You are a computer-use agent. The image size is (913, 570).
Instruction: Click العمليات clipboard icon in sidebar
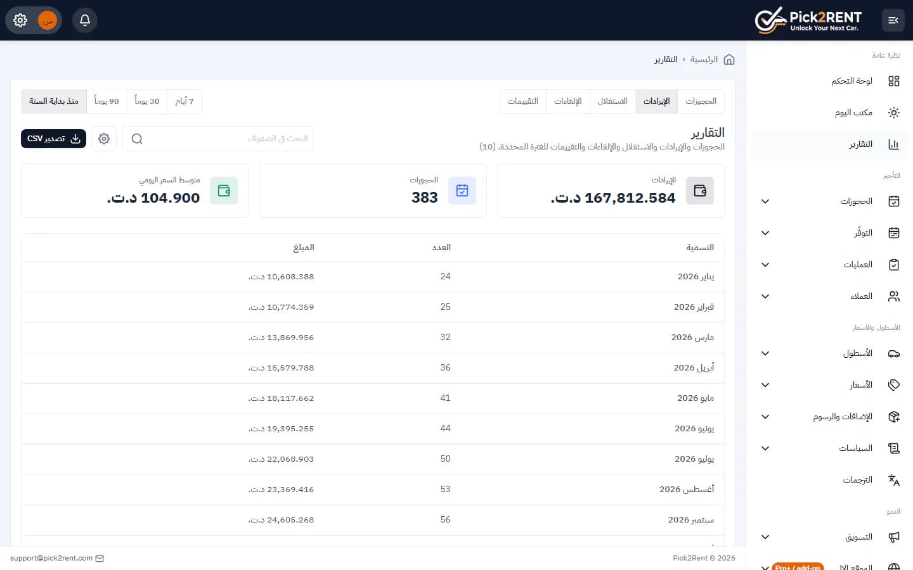[x=894, y=265]
